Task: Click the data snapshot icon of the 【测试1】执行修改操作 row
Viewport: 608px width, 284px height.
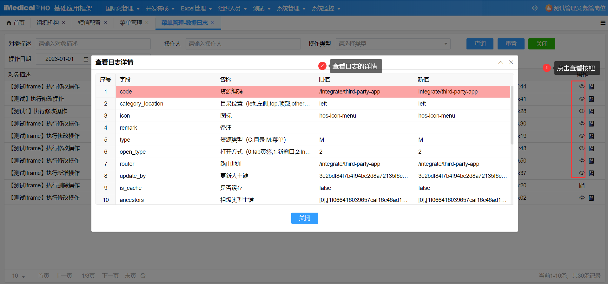Action: tap(591, 111)
